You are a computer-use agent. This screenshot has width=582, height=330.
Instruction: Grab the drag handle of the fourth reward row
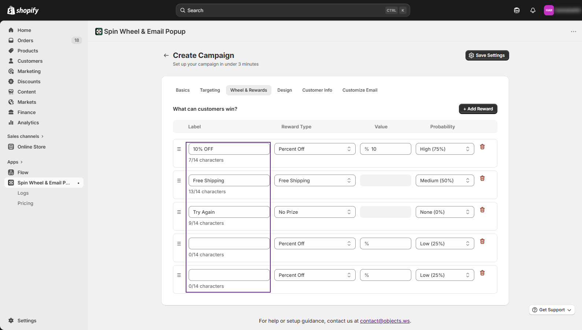[x=179, y=243]
